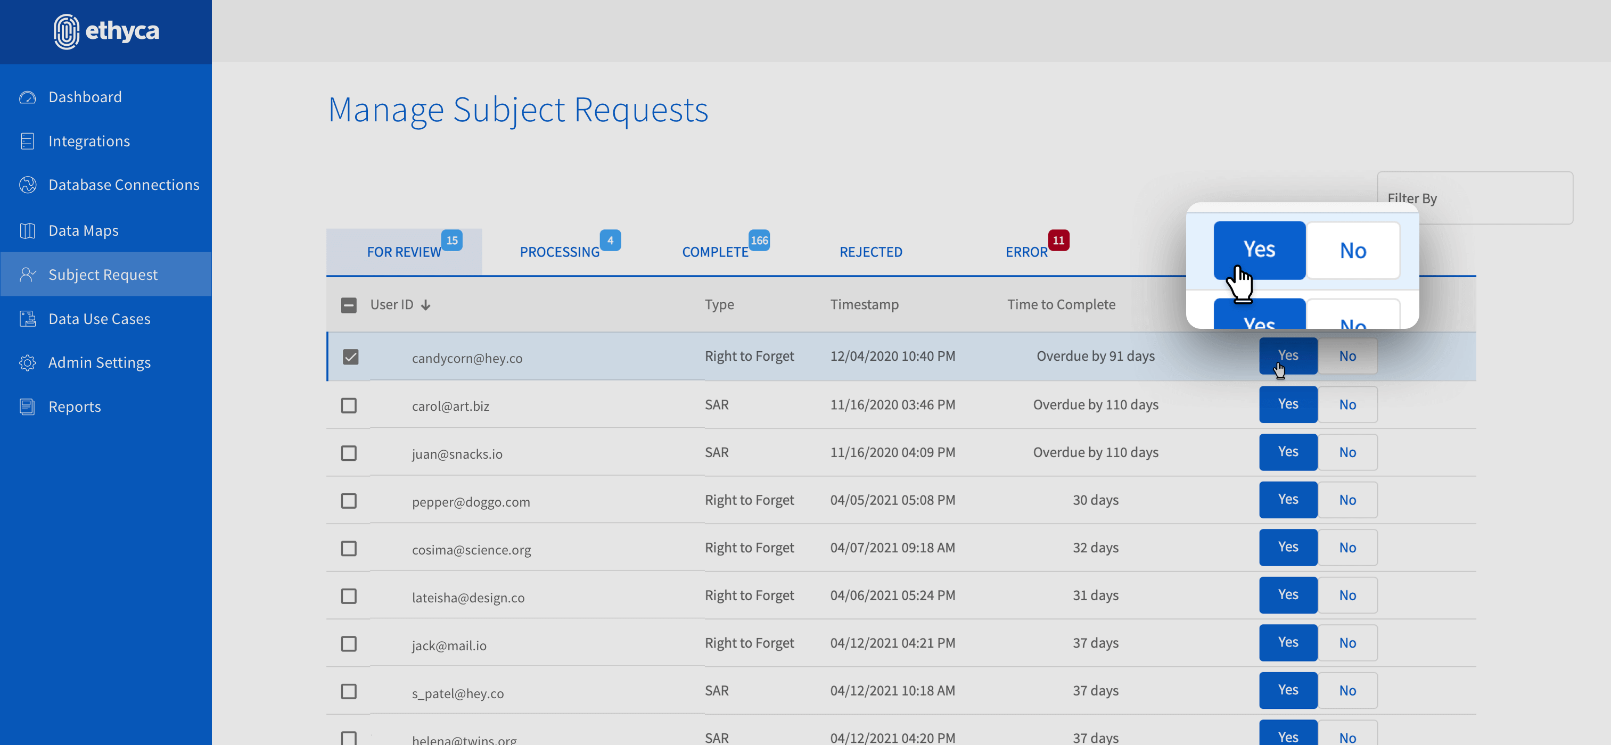Open the Error tab
Viewport: 1611px width, 745px height.
coord(1025,252)
